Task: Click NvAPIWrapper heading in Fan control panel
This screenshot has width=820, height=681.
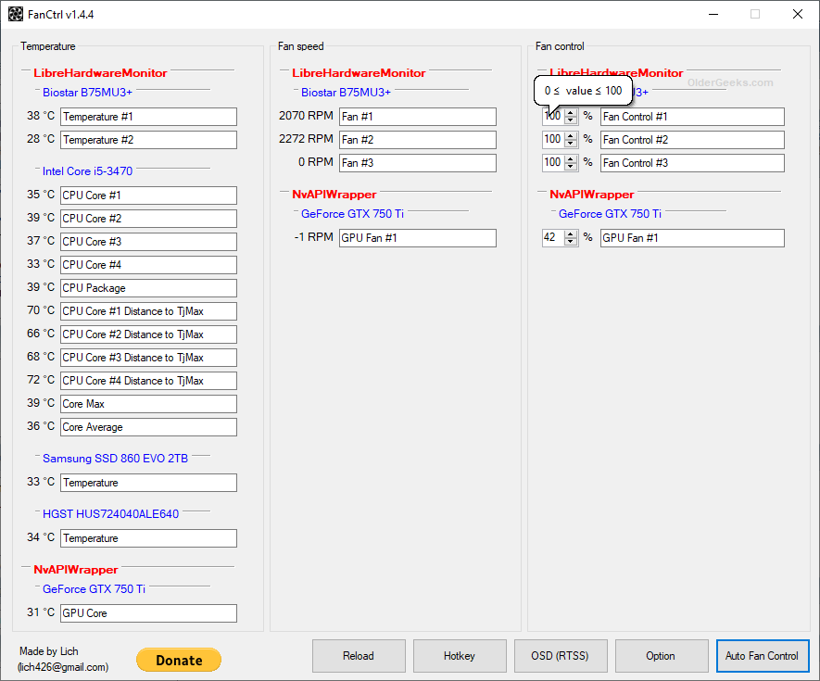Action: (x=591, y=194)
